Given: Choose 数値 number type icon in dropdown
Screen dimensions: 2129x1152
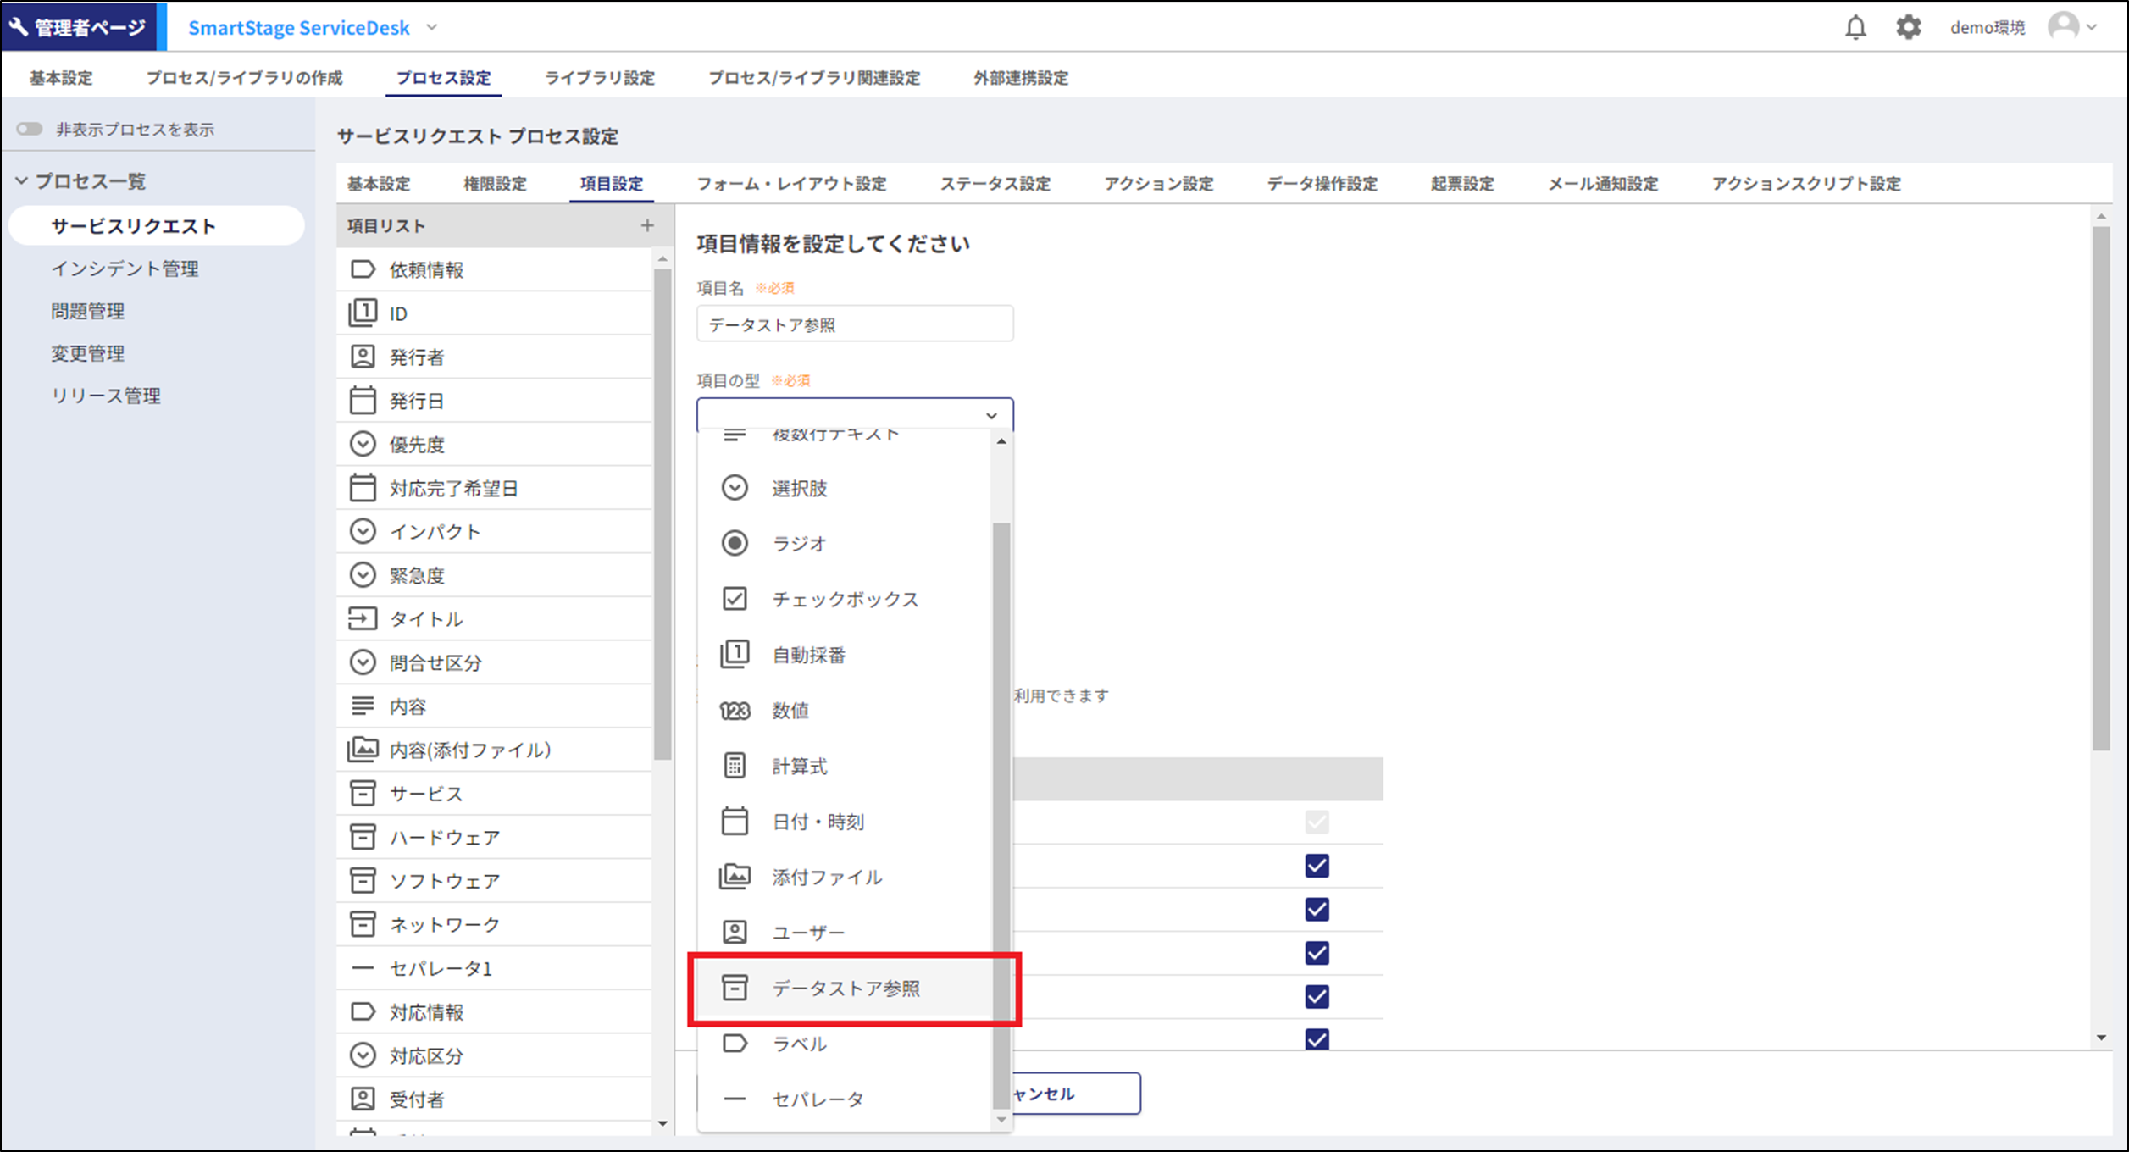Looking at the screenshot, I should tap(735, 711).
